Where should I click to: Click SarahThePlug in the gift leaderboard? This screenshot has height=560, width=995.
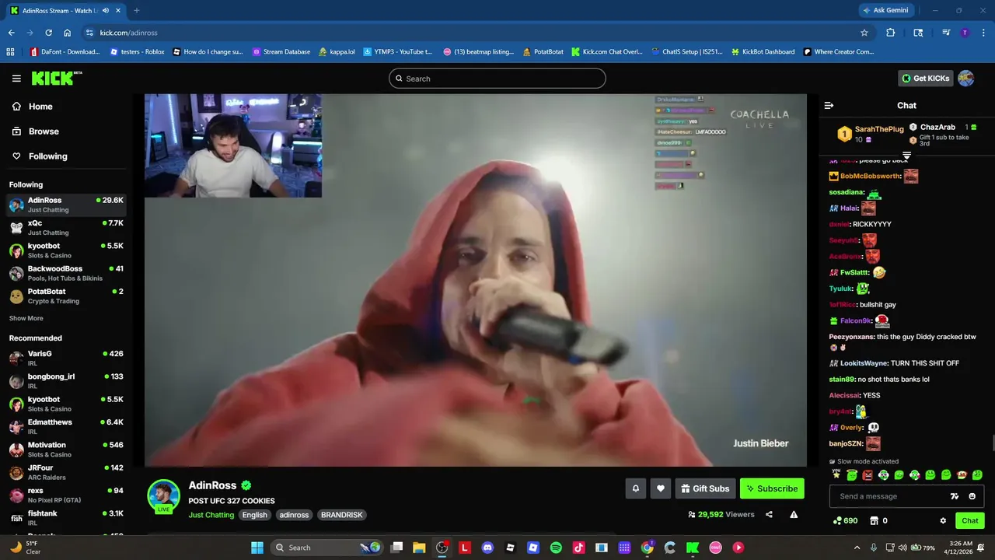pos(879,129)
